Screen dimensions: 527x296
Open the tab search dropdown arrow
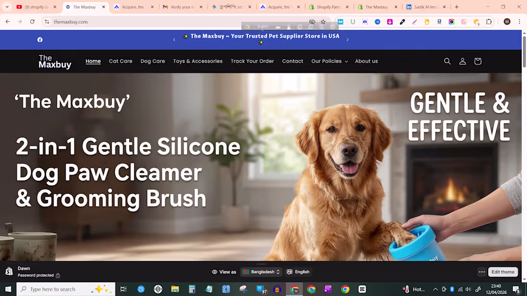click(x=7, y=7)
